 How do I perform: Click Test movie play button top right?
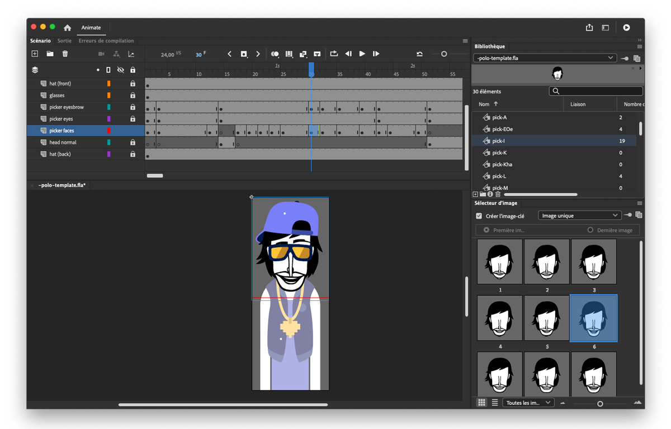pos(626,27)
